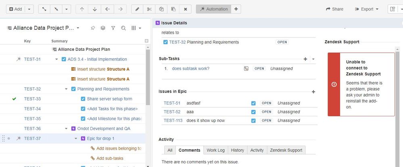Collapse the TEST-31 ADS 3.4 row

[x=56, y=59]
